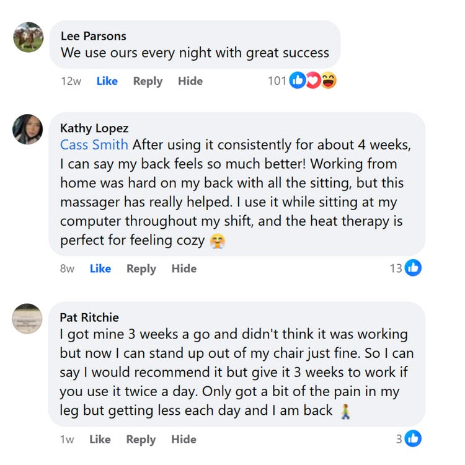Like Kathy Lopez's comment
Screen dimensions: 465x465
(100, 268)
